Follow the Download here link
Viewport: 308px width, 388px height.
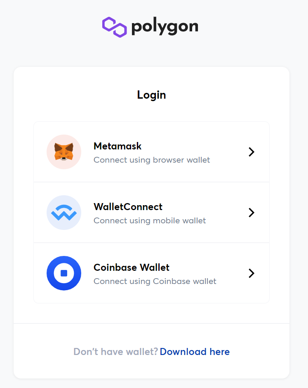click(195, 352)
